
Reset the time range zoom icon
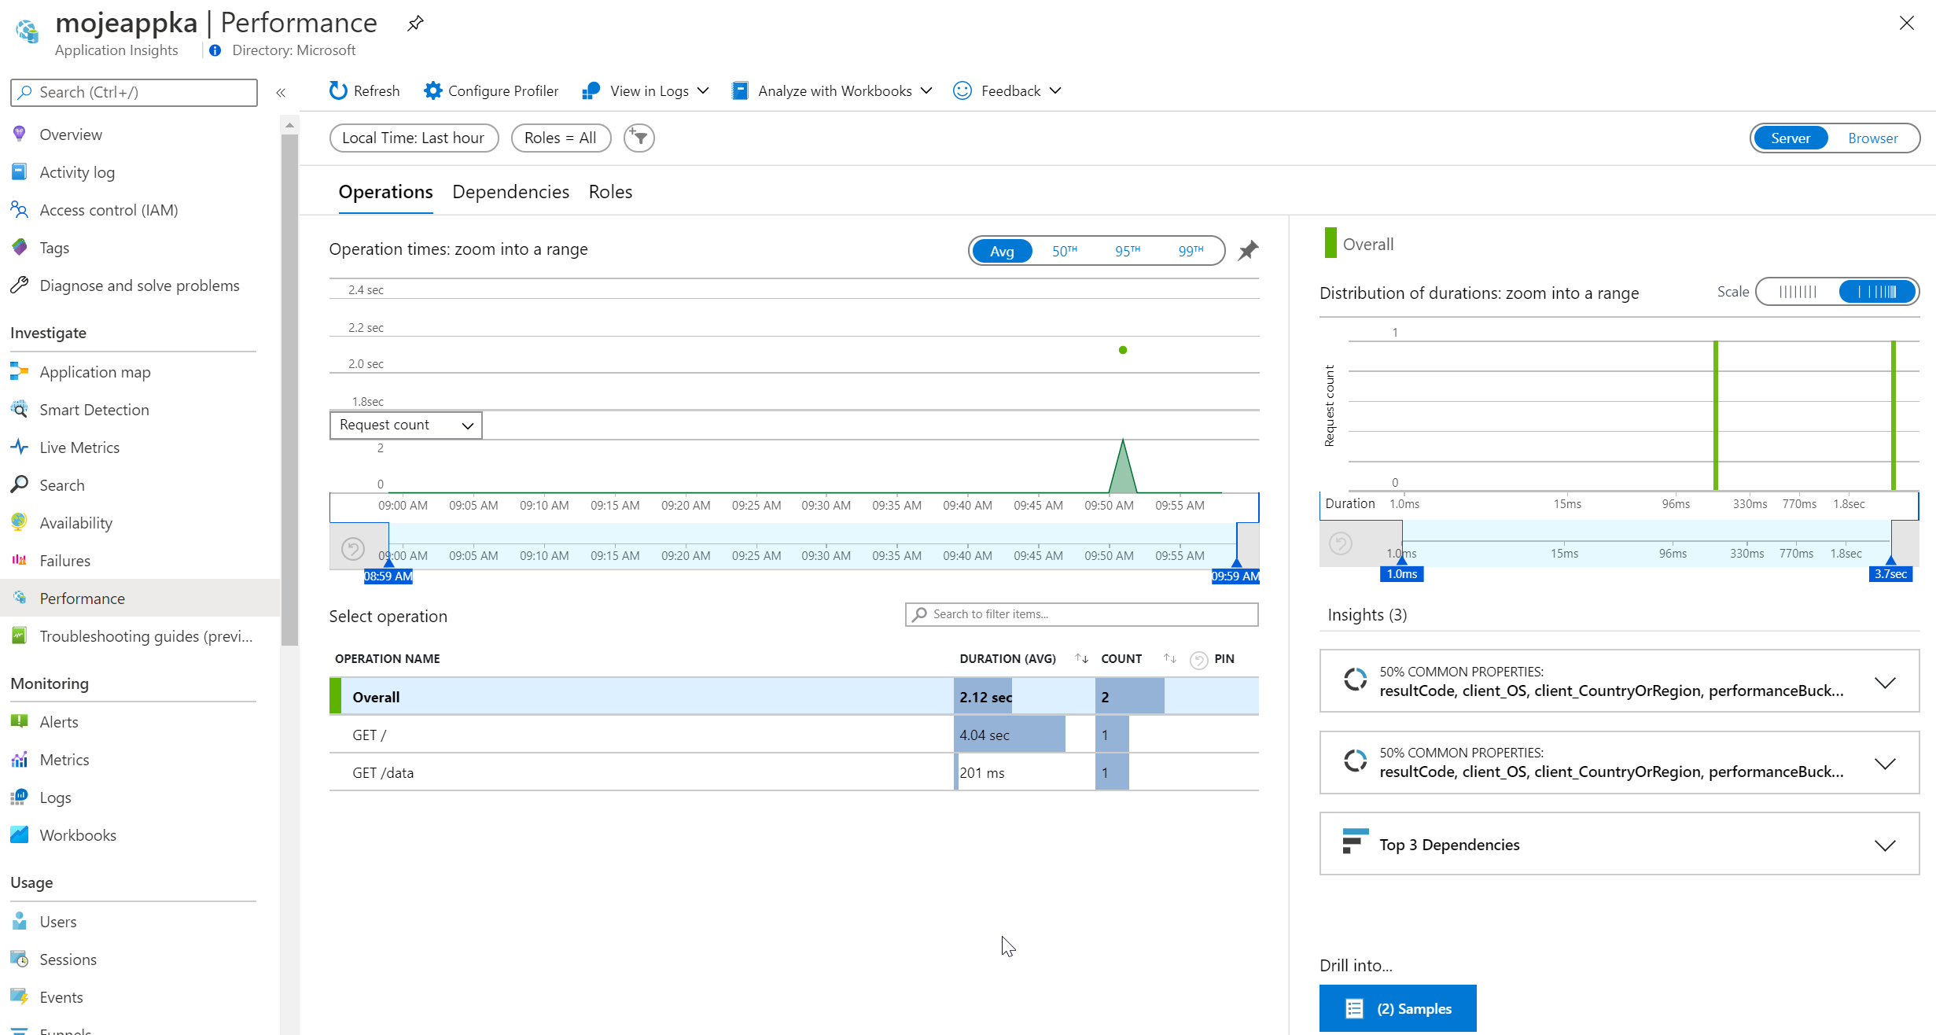click(x=353, y=548)
